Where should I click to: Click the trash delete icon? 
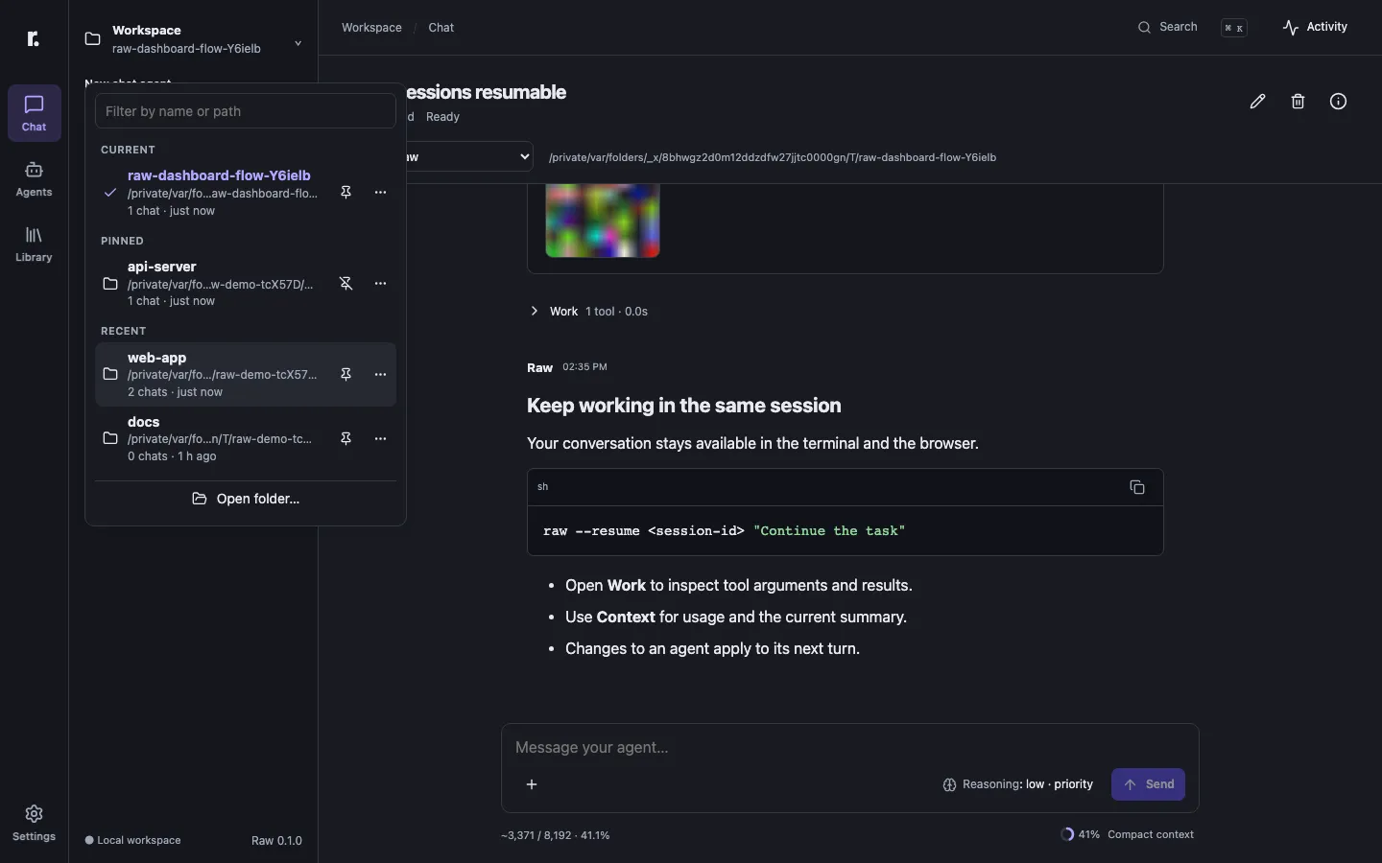click(1299, 102)
